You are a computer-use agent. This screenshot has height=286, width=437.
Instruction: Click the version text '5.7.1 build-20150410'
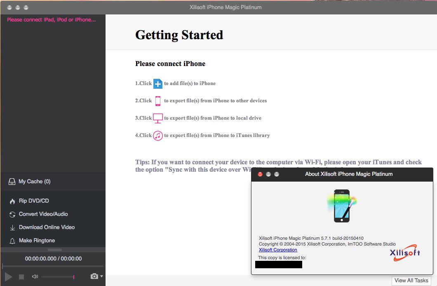(x=342, y=238)
